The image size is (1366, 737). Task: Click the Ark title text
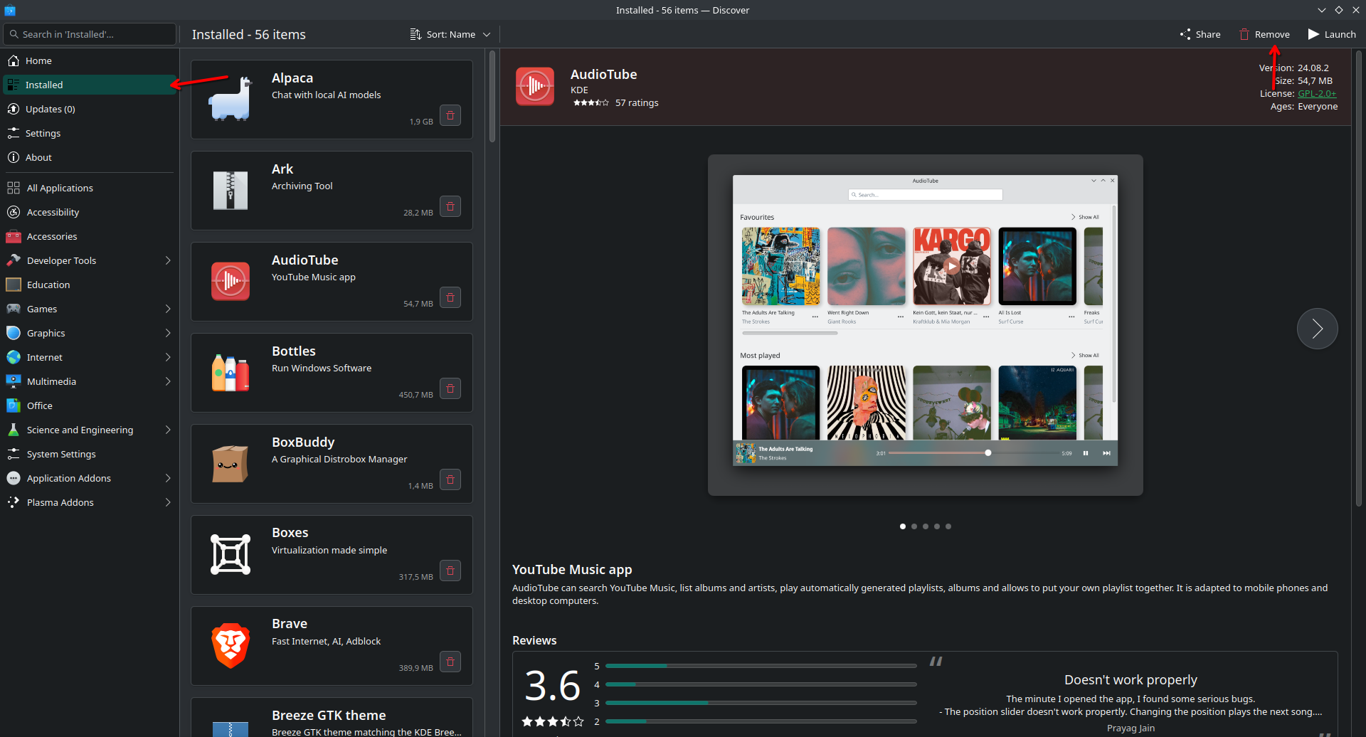[282, 169]
